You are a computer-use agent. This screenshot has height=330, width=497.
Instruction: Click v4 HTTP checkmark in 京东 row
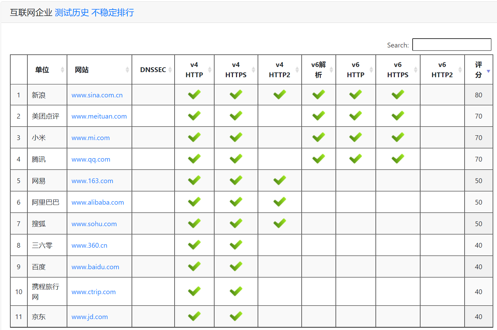(x=194, y=316)
